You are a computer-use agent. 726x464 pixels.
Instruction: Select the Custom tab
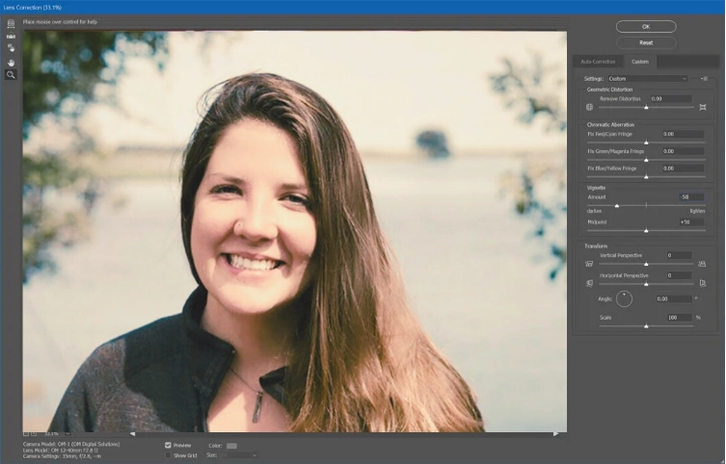(640, 62)
